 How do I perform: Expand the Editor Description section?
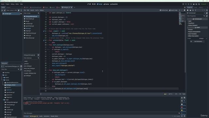point(193,36)
